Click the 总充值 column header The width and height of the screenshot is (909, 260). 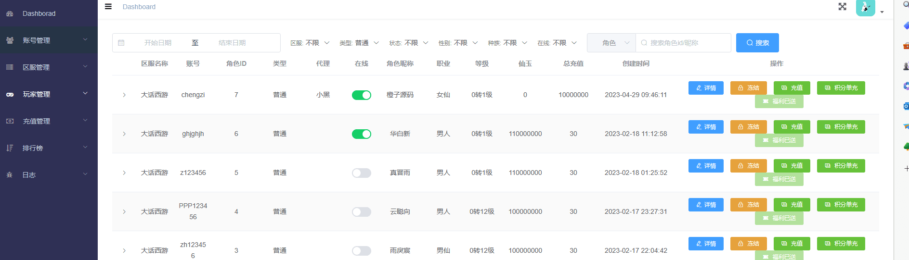(x=573, y=63)
